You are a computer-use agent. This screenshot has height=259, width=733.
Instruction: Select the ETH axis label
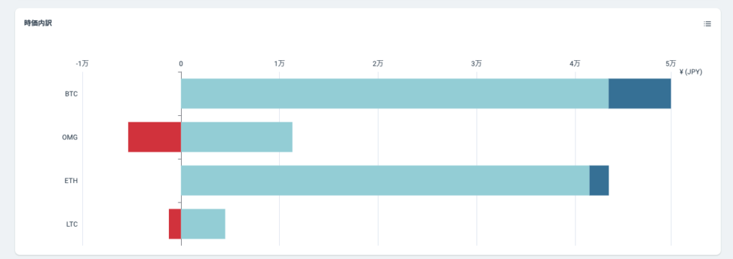71,180
